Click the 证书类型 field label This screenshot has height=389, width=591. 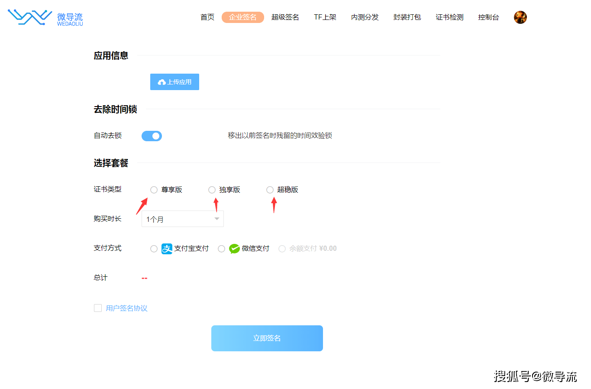108,189
